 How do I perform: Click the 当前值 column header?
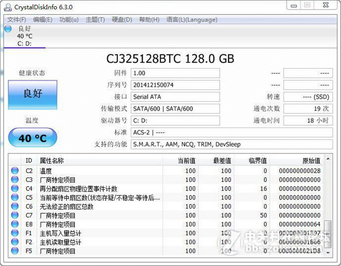180,160
